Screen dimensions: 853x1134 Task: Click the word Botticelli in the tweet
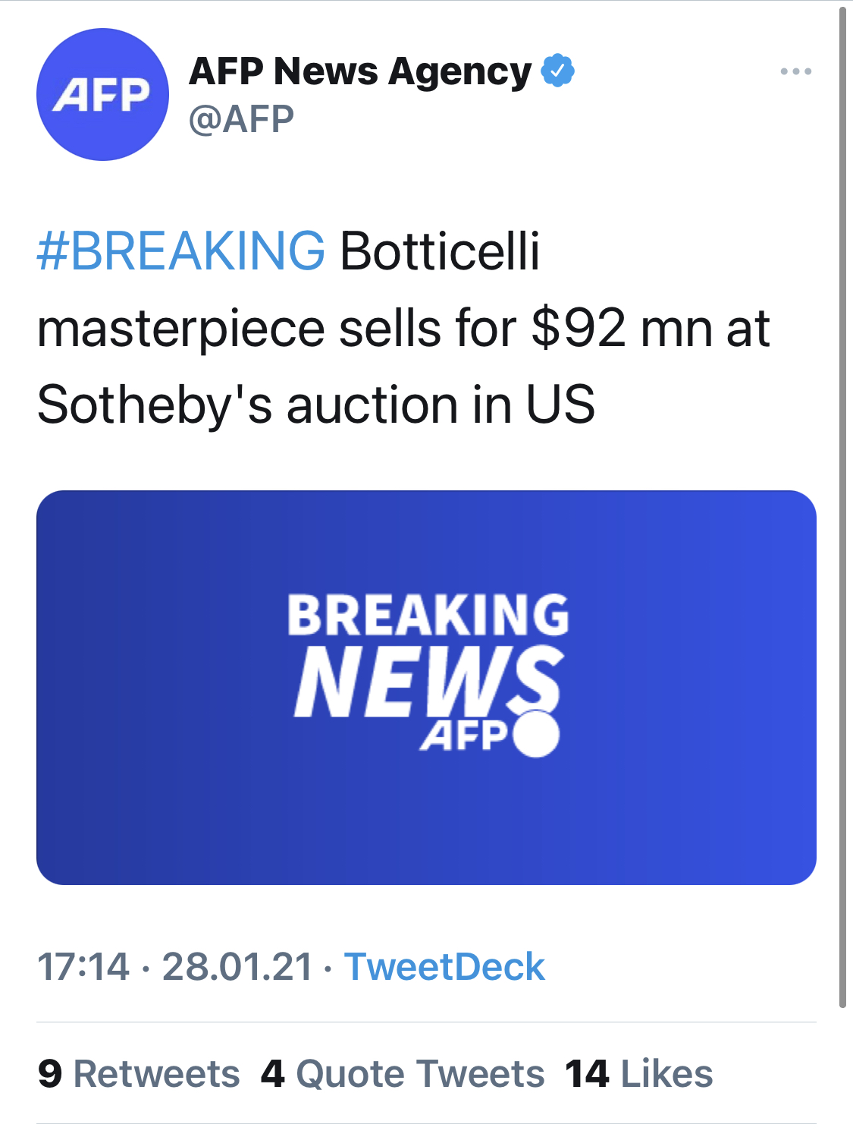[440, 250]
